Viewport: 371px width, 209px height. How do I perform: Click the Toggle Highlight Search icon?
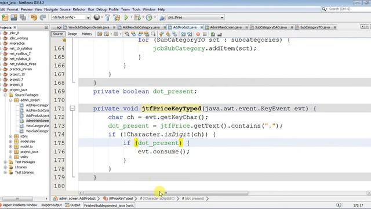coord(147,34)
